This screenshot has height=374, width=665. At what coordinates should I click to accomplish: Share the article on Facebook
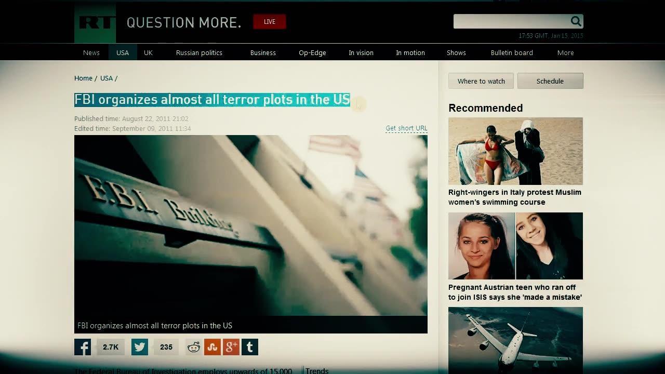83,347
